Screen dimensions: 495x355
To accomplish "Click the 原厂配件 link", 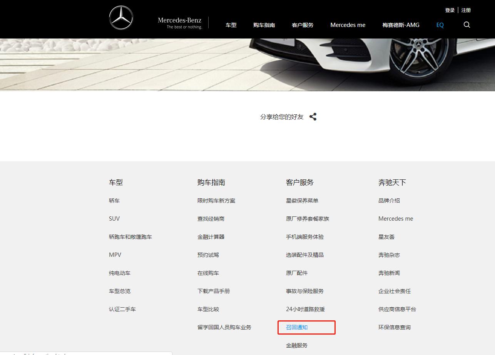I will point(297,273).
